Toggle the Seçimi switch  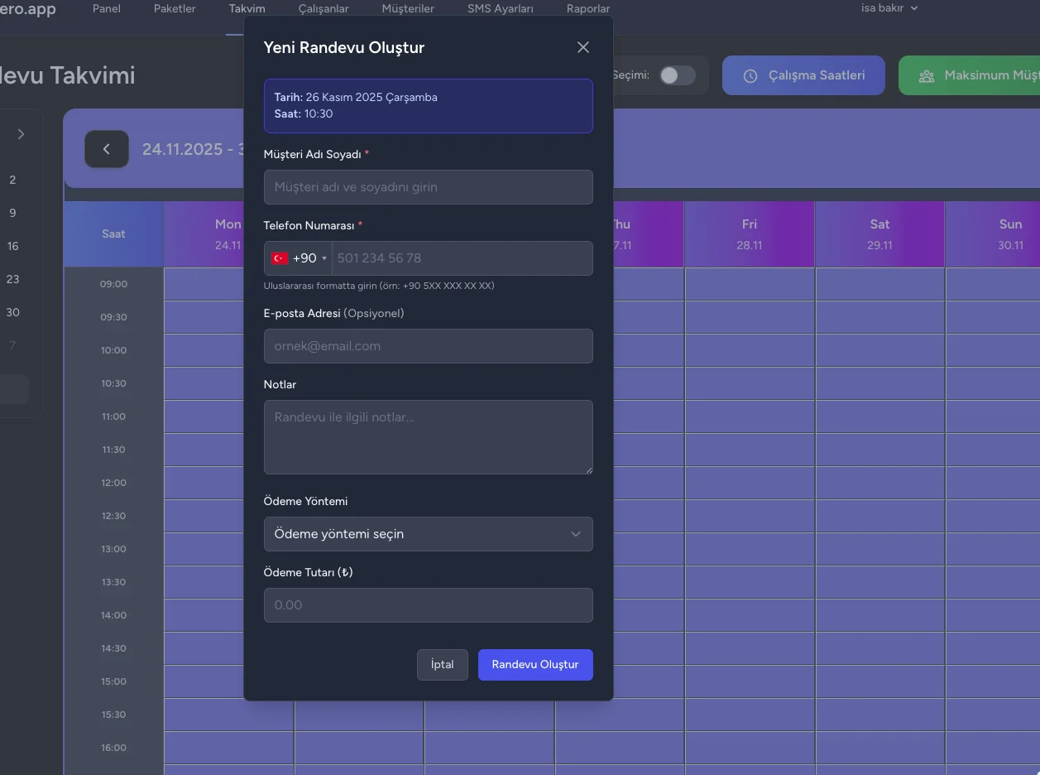coord(677,75)
